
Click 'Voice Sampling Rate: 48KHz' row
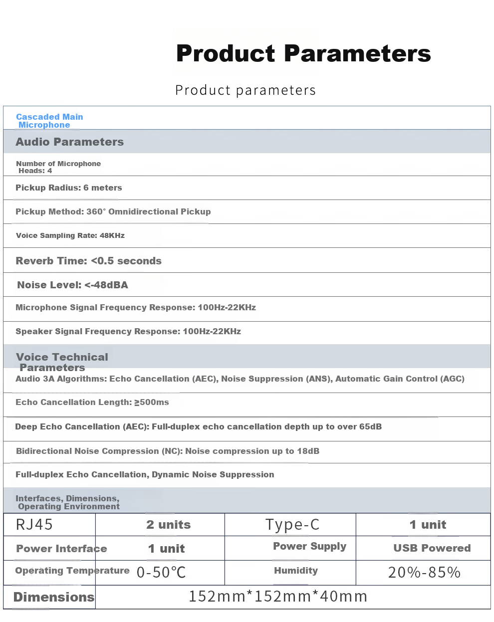[247, 236]
